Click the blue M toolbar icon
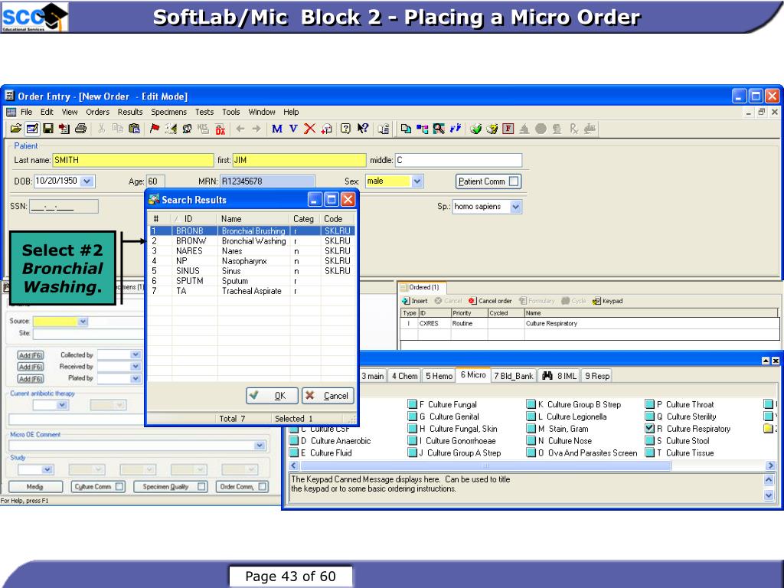 (x=277, y=129)
